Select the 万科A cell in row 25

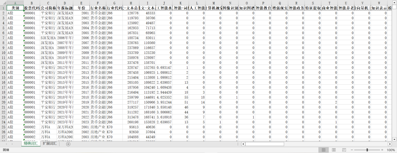[49, 127]
